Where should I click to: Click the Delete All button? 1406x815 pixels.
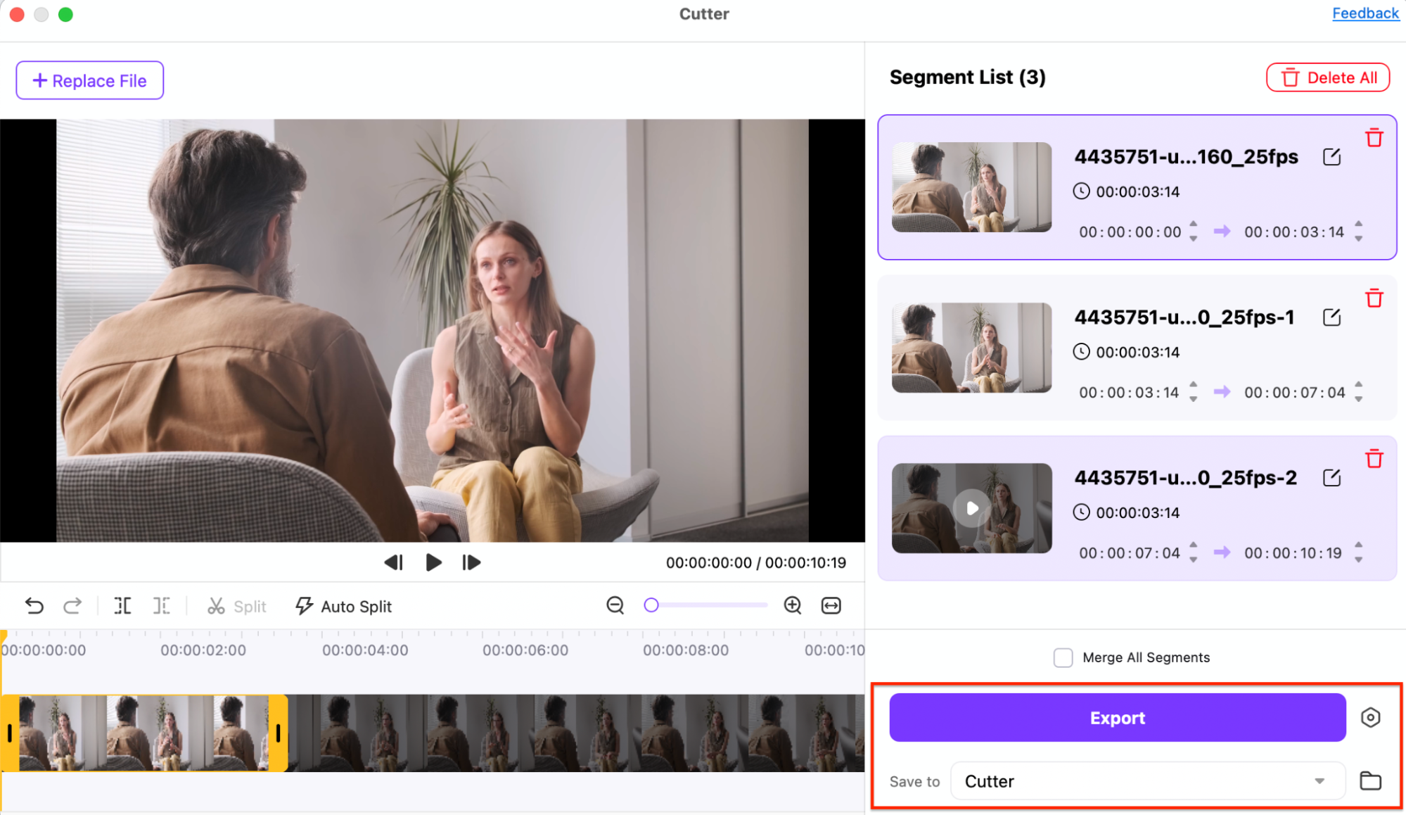coord(1328,77)
